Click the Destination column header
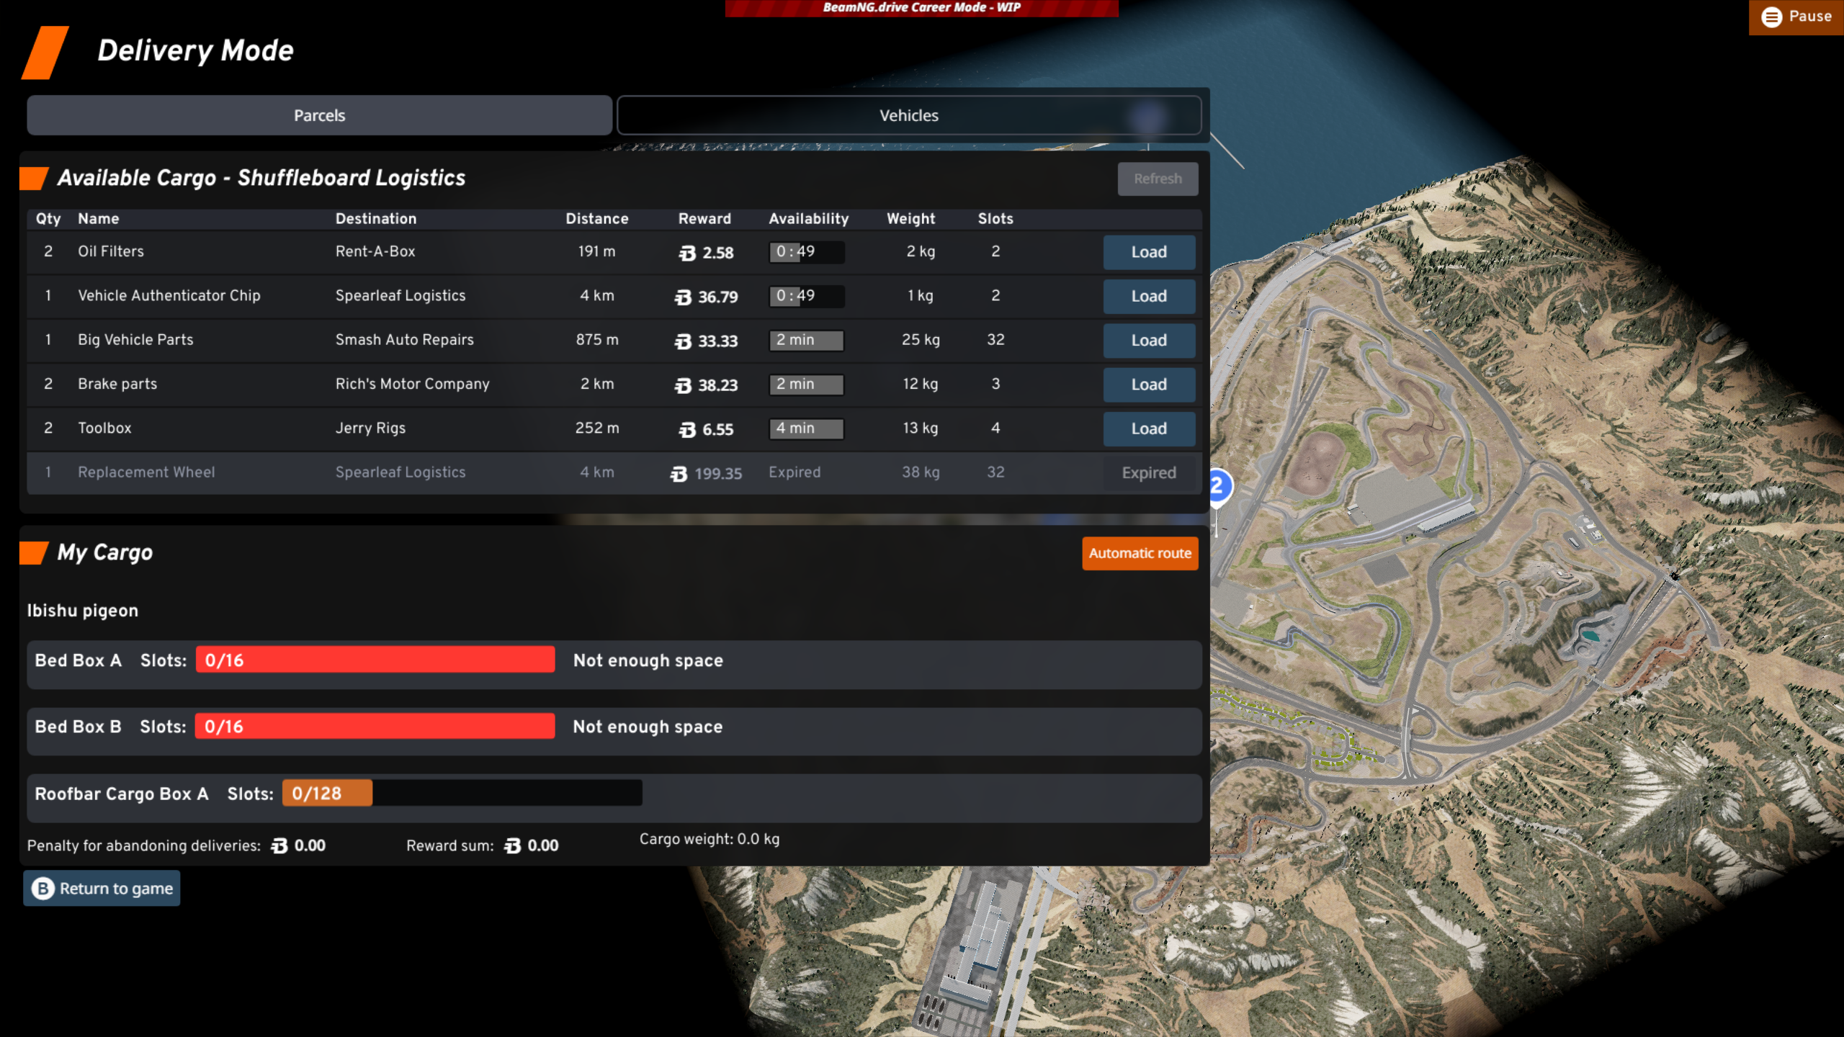 [376, 219]
